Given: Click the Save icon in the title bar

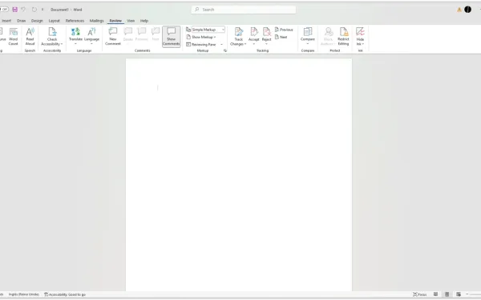Looking at the screenshot, I should [14, 10].
